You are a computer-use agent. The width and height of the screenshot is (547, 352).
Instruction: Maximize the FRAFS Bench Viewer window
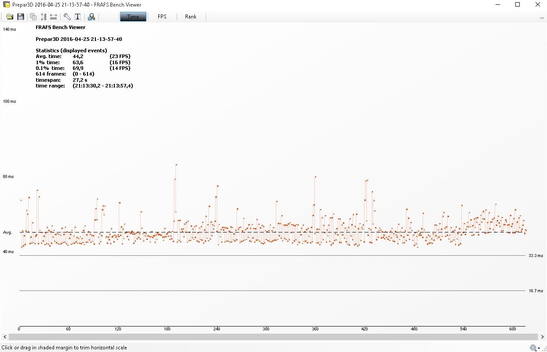pos(518,5)
